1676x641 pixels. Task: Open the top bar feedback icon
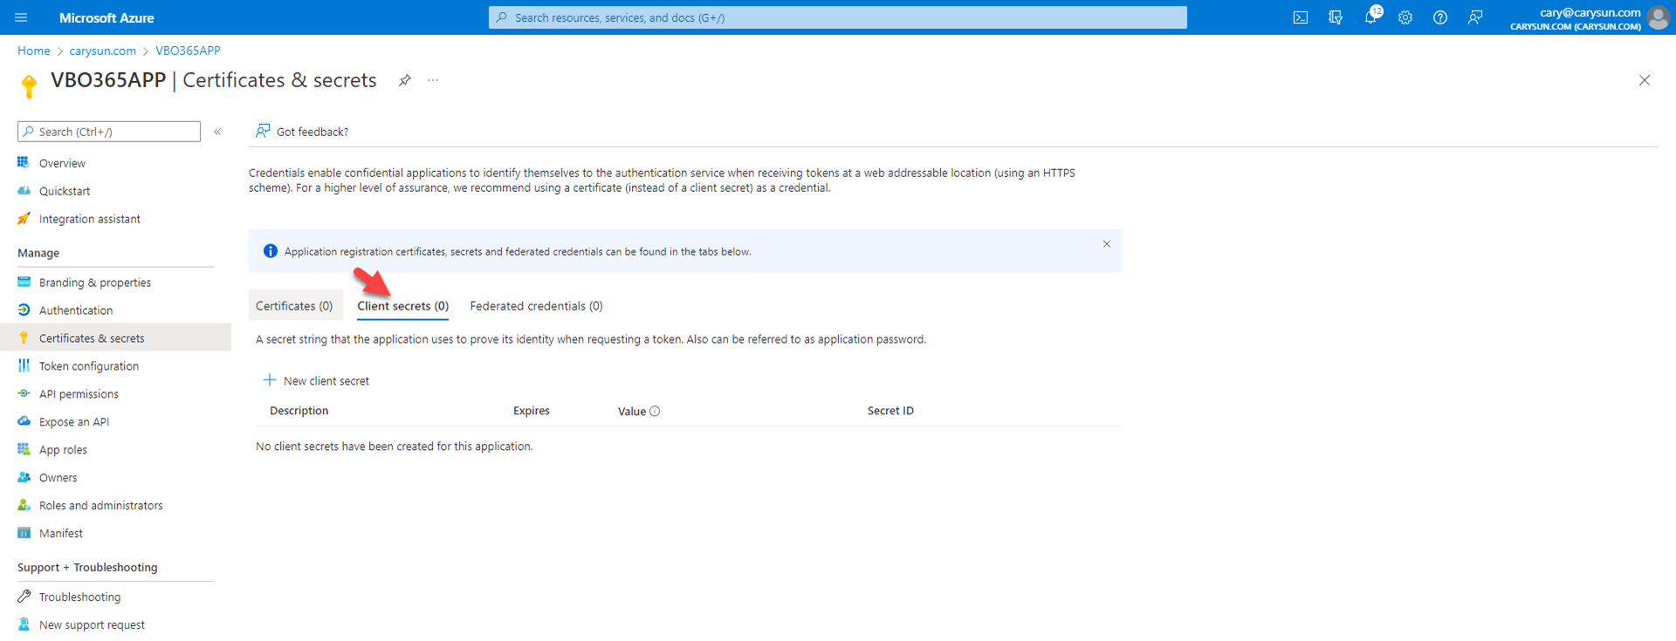(x=1475, y=17)
